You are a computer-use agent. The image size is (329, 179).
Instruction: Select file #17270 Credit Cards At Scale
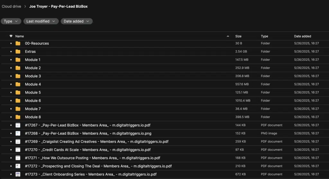click(88, 150)
